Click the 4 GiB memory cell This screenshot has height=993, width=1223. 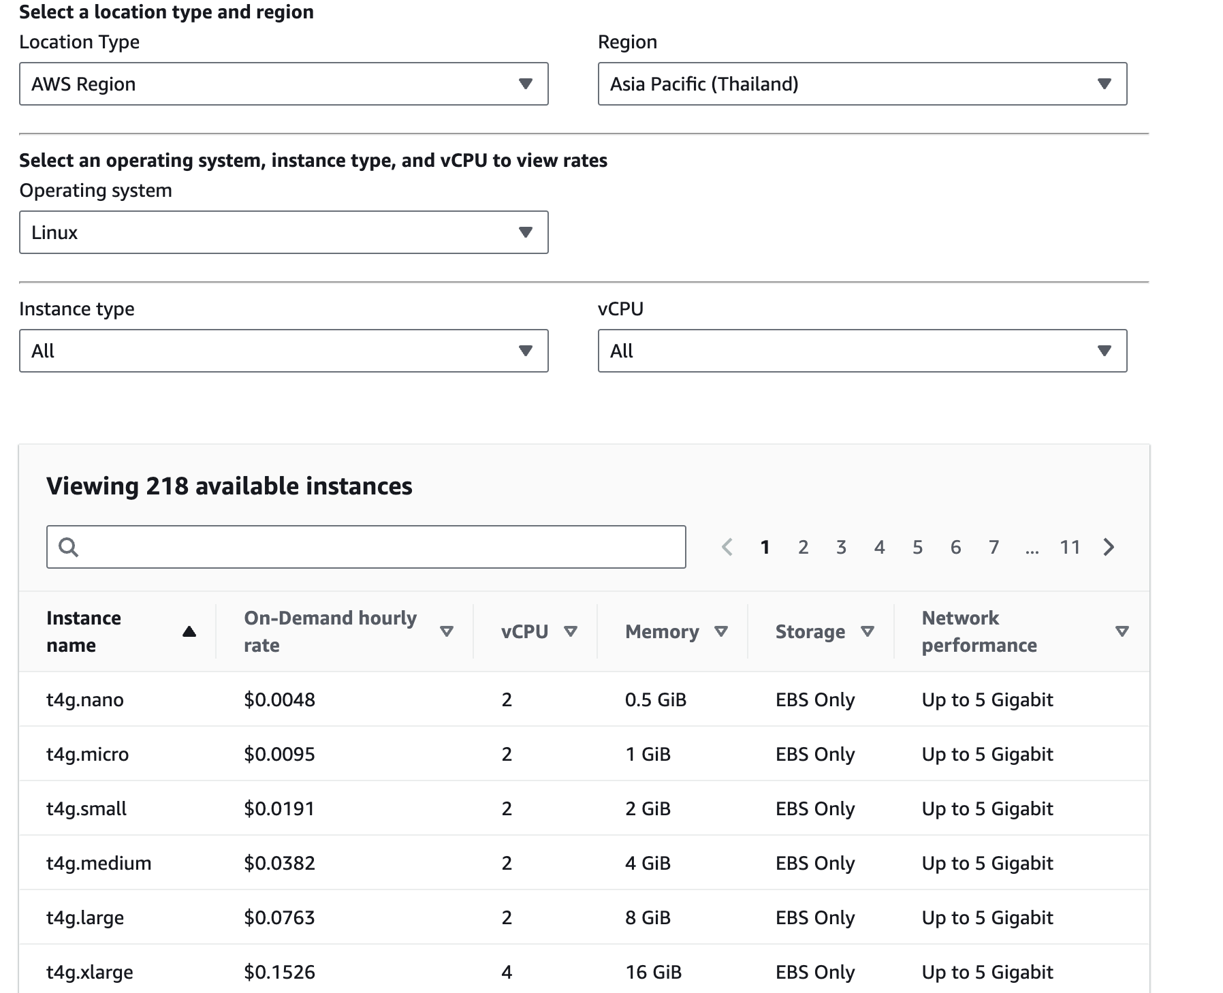click(x=648, y=863)
